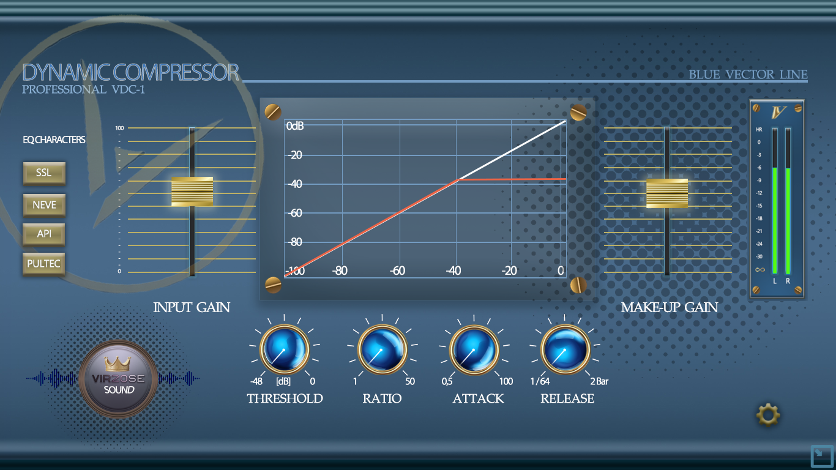The height and width of the screenshot is (470, 836).
Task: Click the Threshold knob
Action: (x=285, y=349)
